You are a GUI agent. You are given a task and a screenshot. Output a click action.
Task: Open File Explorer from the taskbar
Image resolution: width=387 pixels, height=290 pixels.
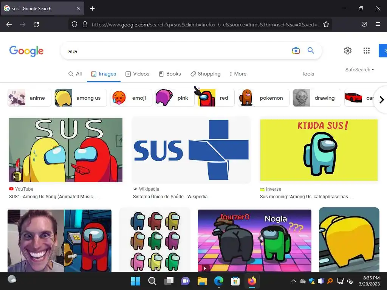point(202,281)
